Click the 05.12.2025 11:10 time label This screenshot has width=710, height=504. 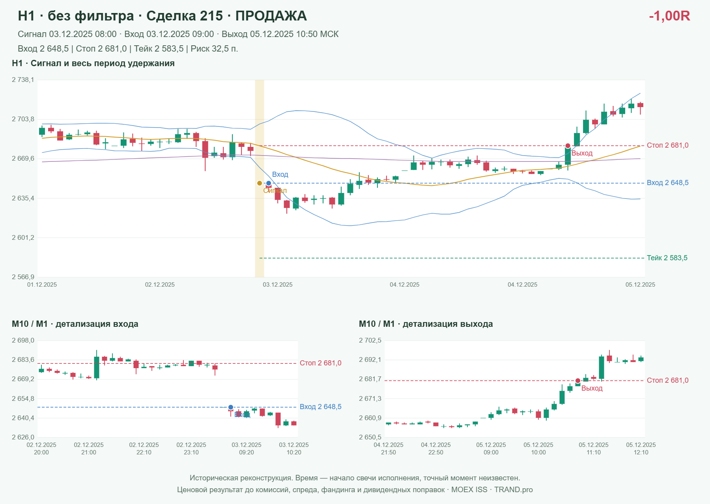[594, 448]
